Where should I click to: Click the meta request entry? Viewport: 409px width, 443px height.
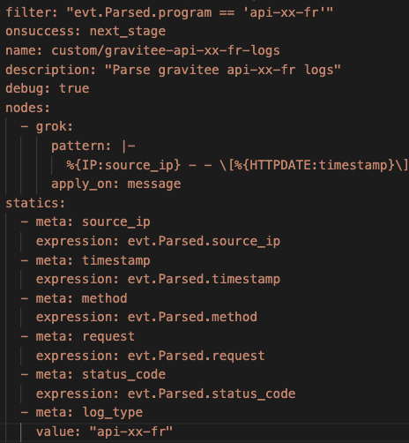click(86, 336)
